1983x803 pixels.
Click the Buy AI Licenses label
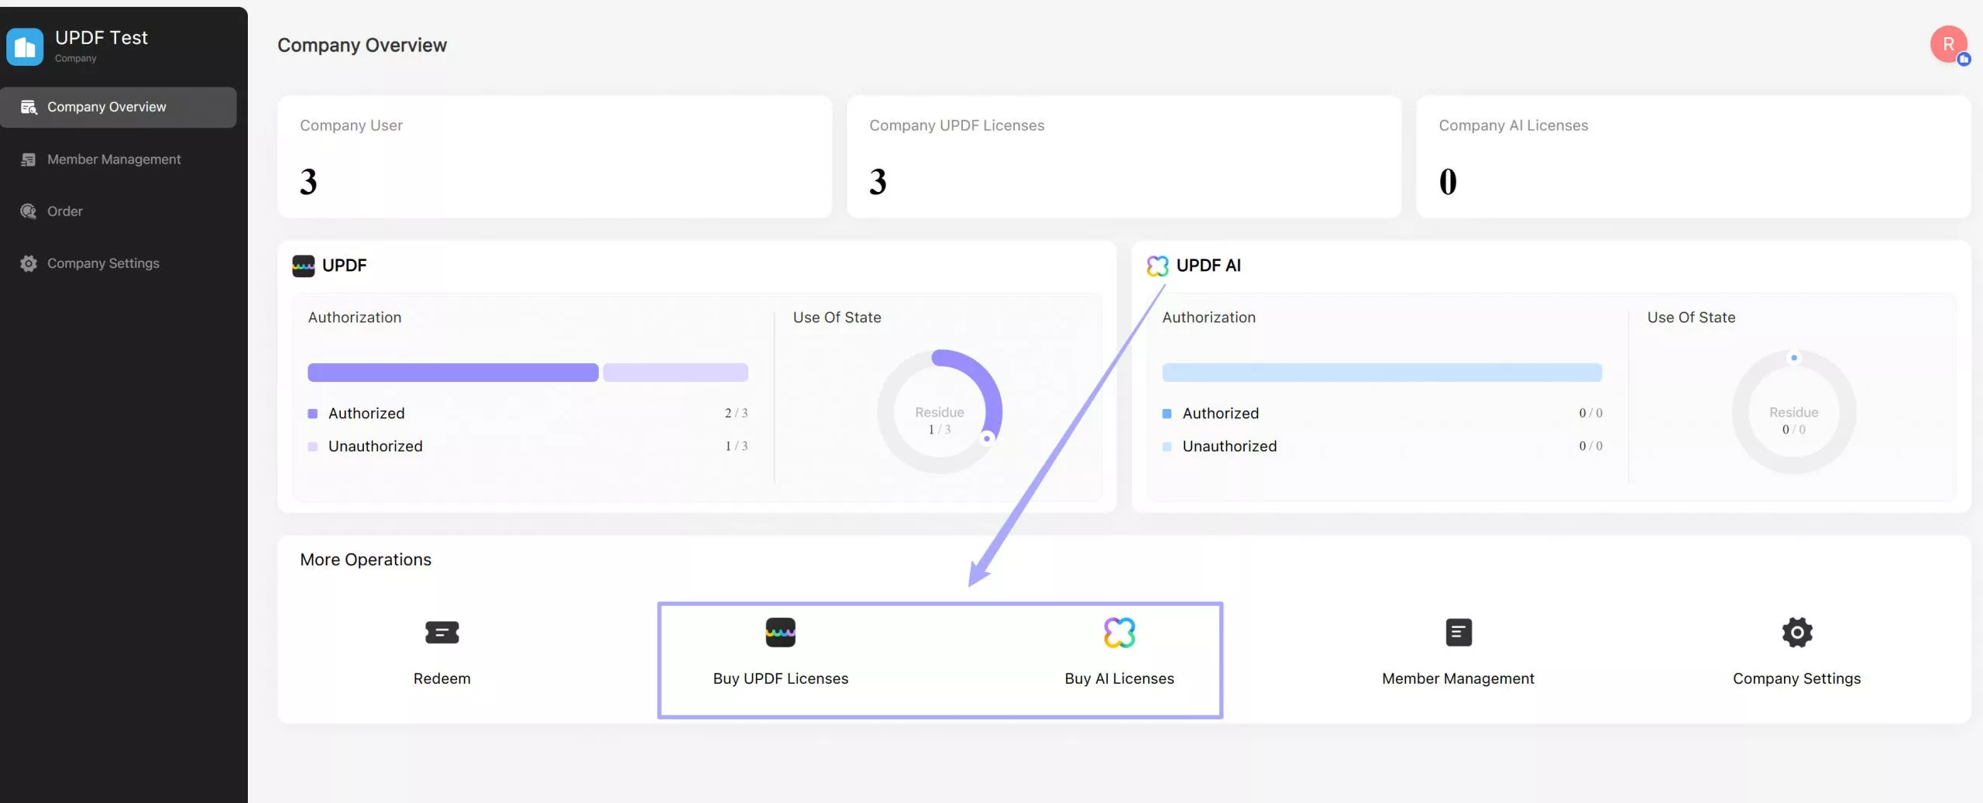coord(1119,678)
